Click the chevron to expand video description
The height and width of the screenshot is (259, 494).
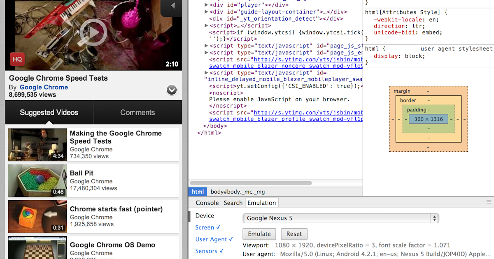tap(172, 90)
